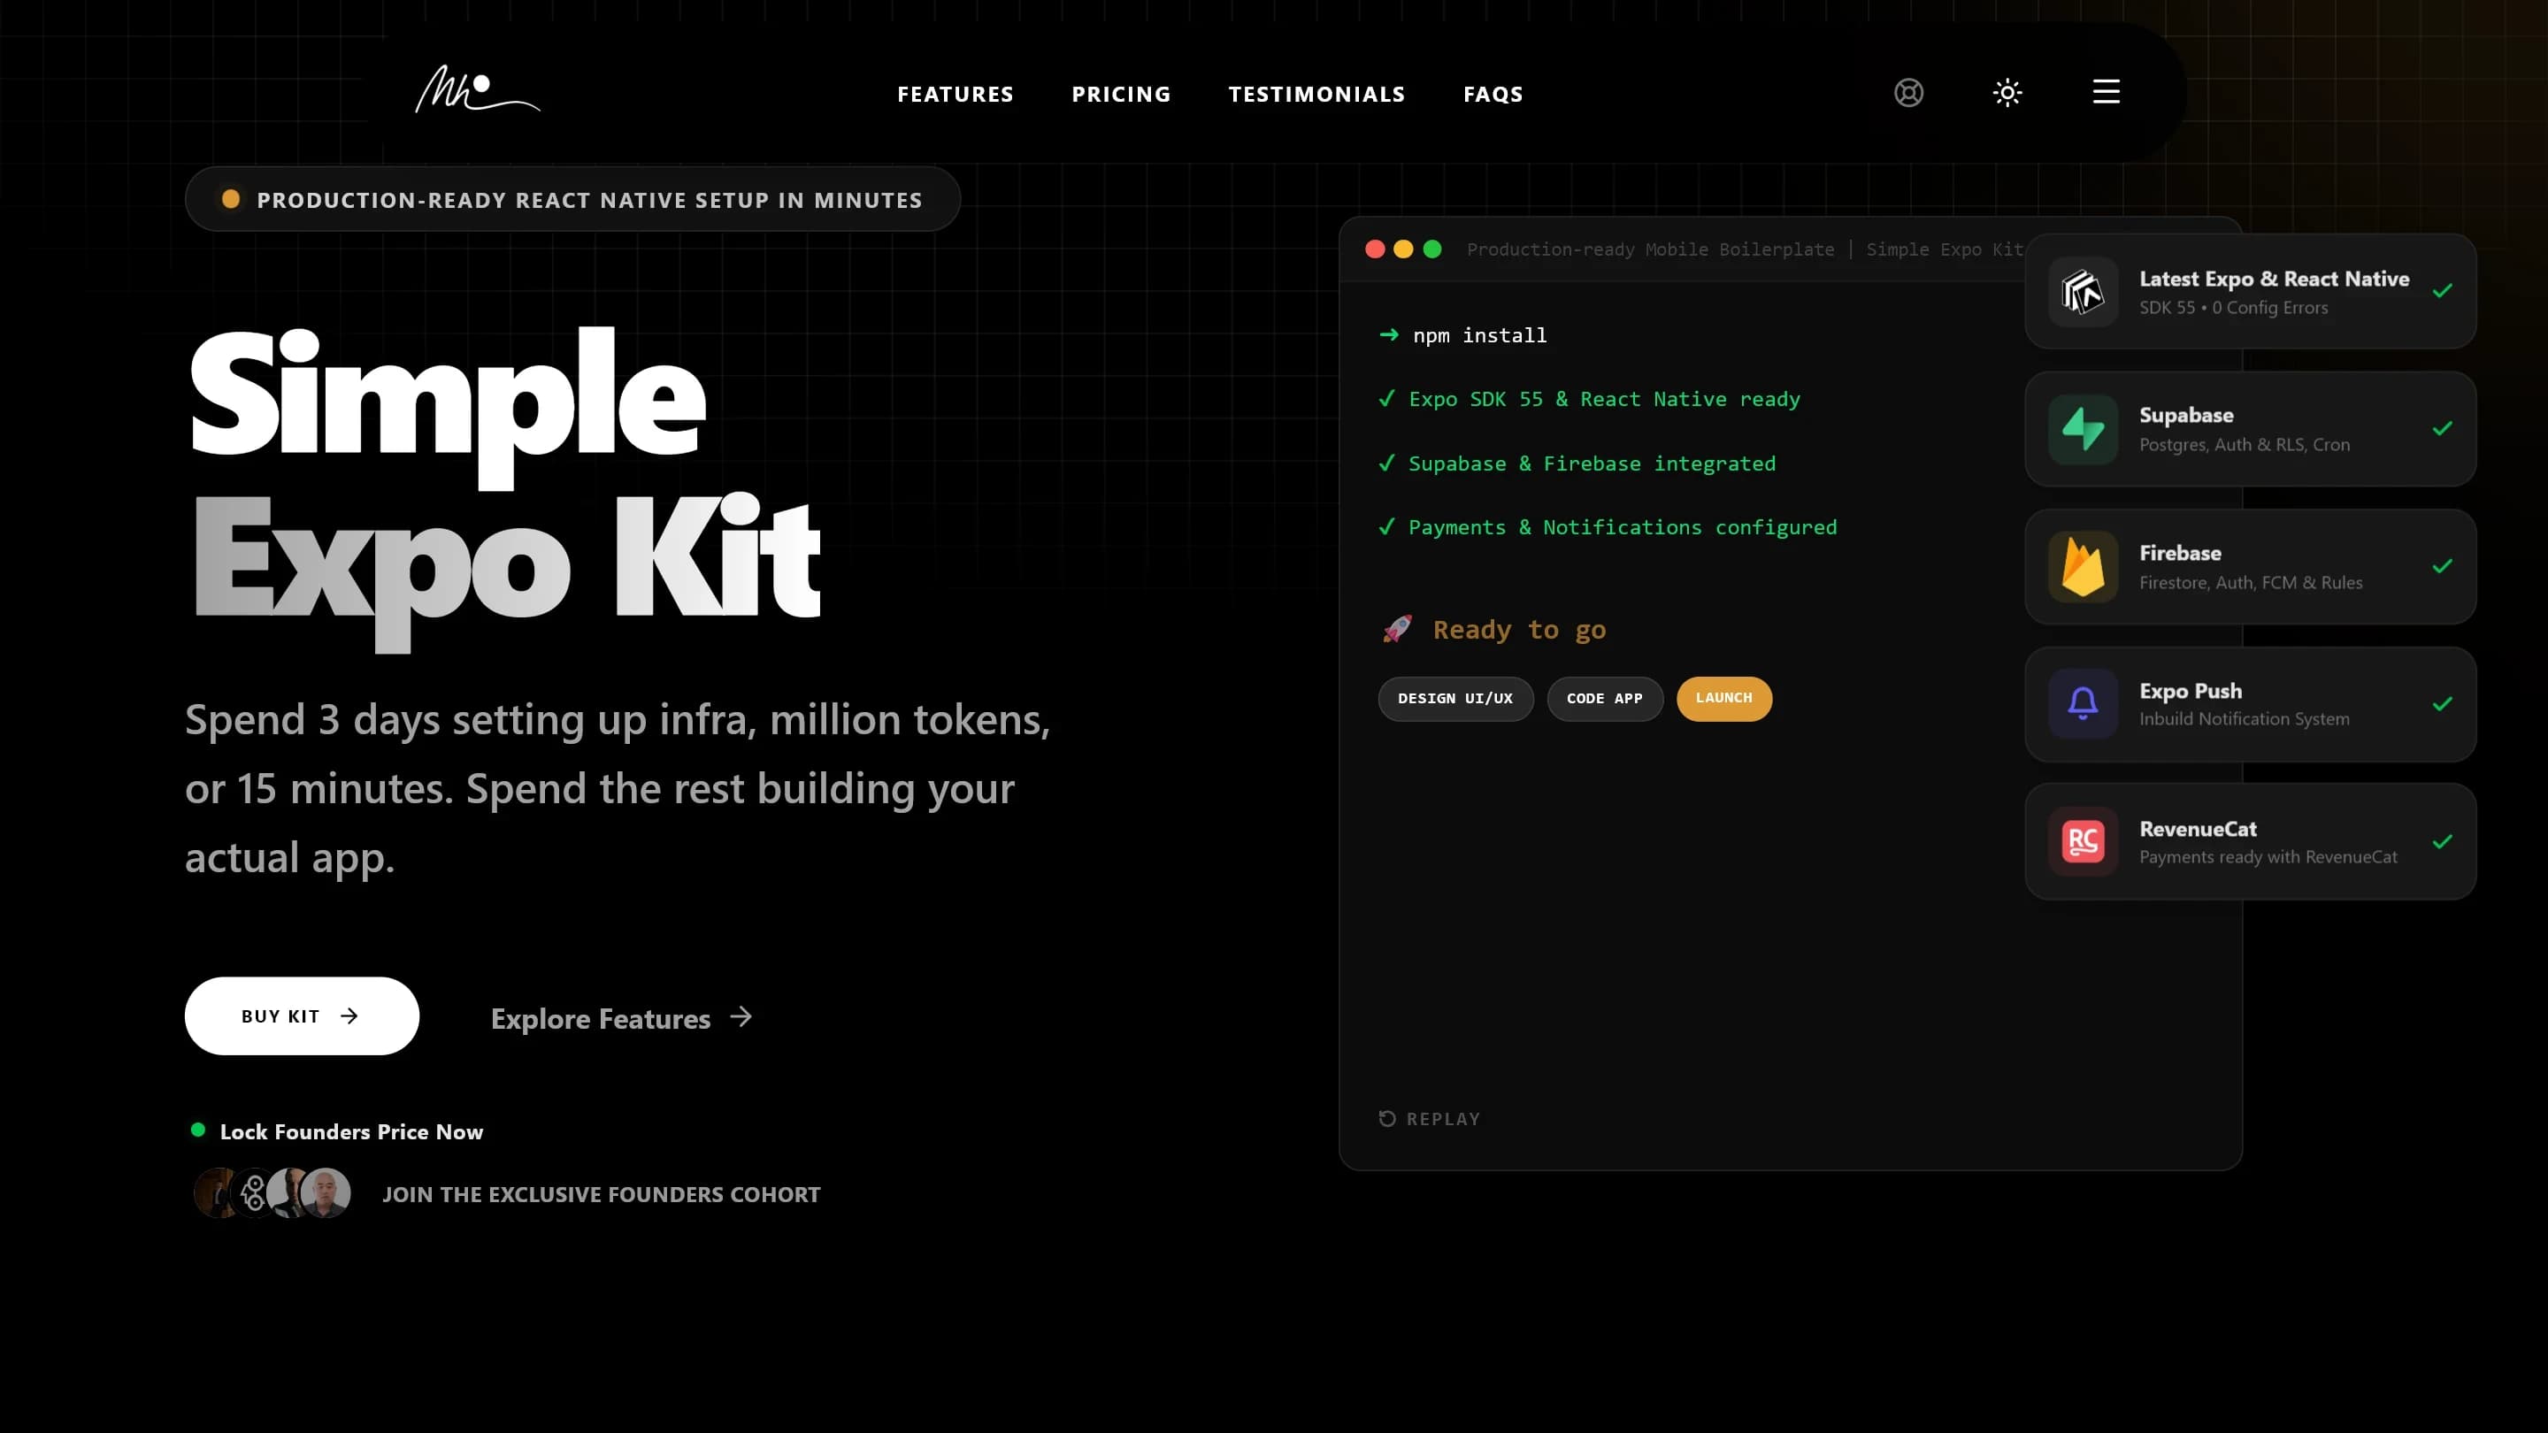Click the Firebase flame logo
The image size is (2548, 1433).
point(2082,567)
